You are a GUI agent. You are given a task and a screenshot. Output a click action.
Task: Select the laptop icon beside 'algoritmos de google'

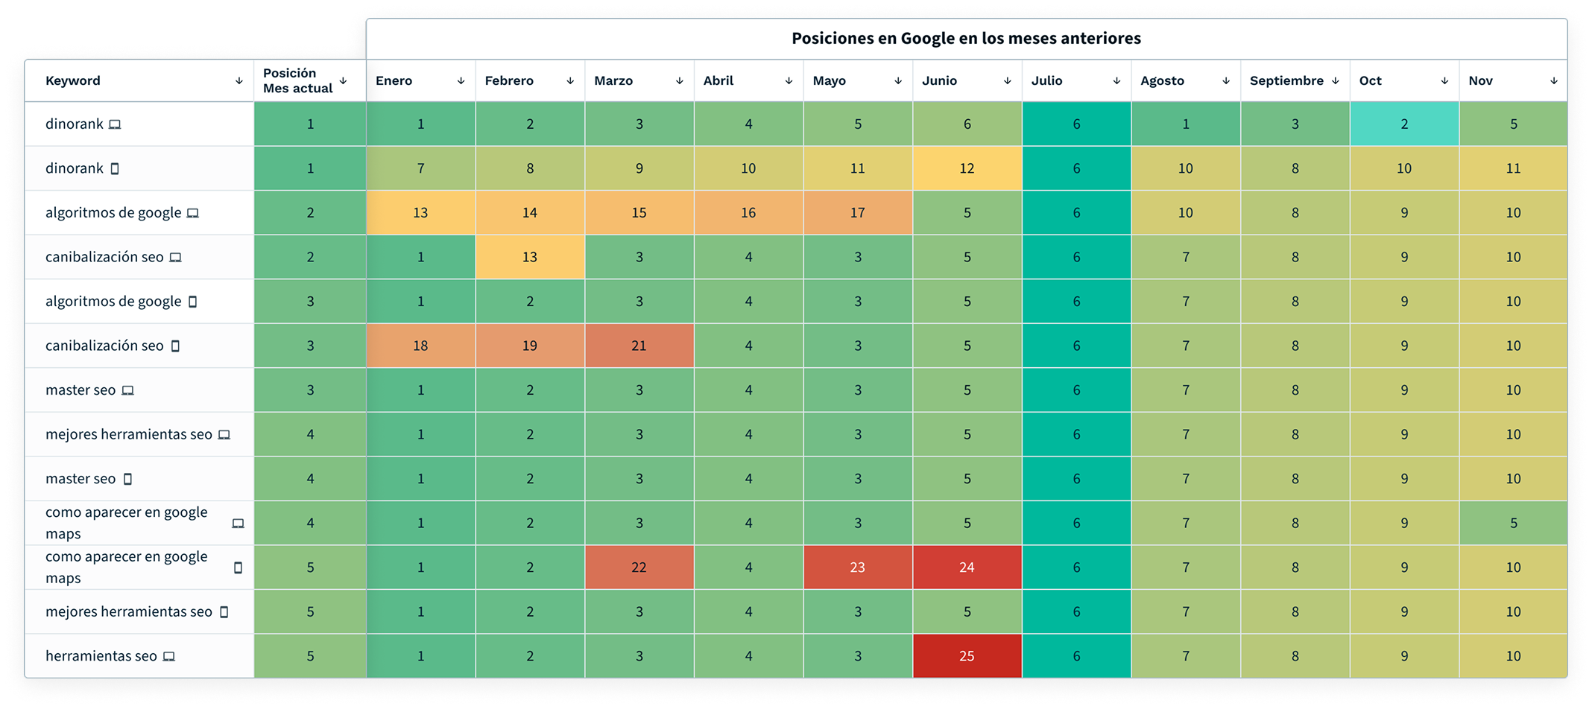[192, 212]
